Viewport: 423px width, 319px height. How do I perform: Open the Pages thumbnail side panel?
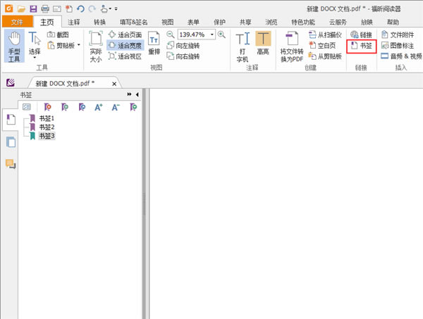coord(11,142)
